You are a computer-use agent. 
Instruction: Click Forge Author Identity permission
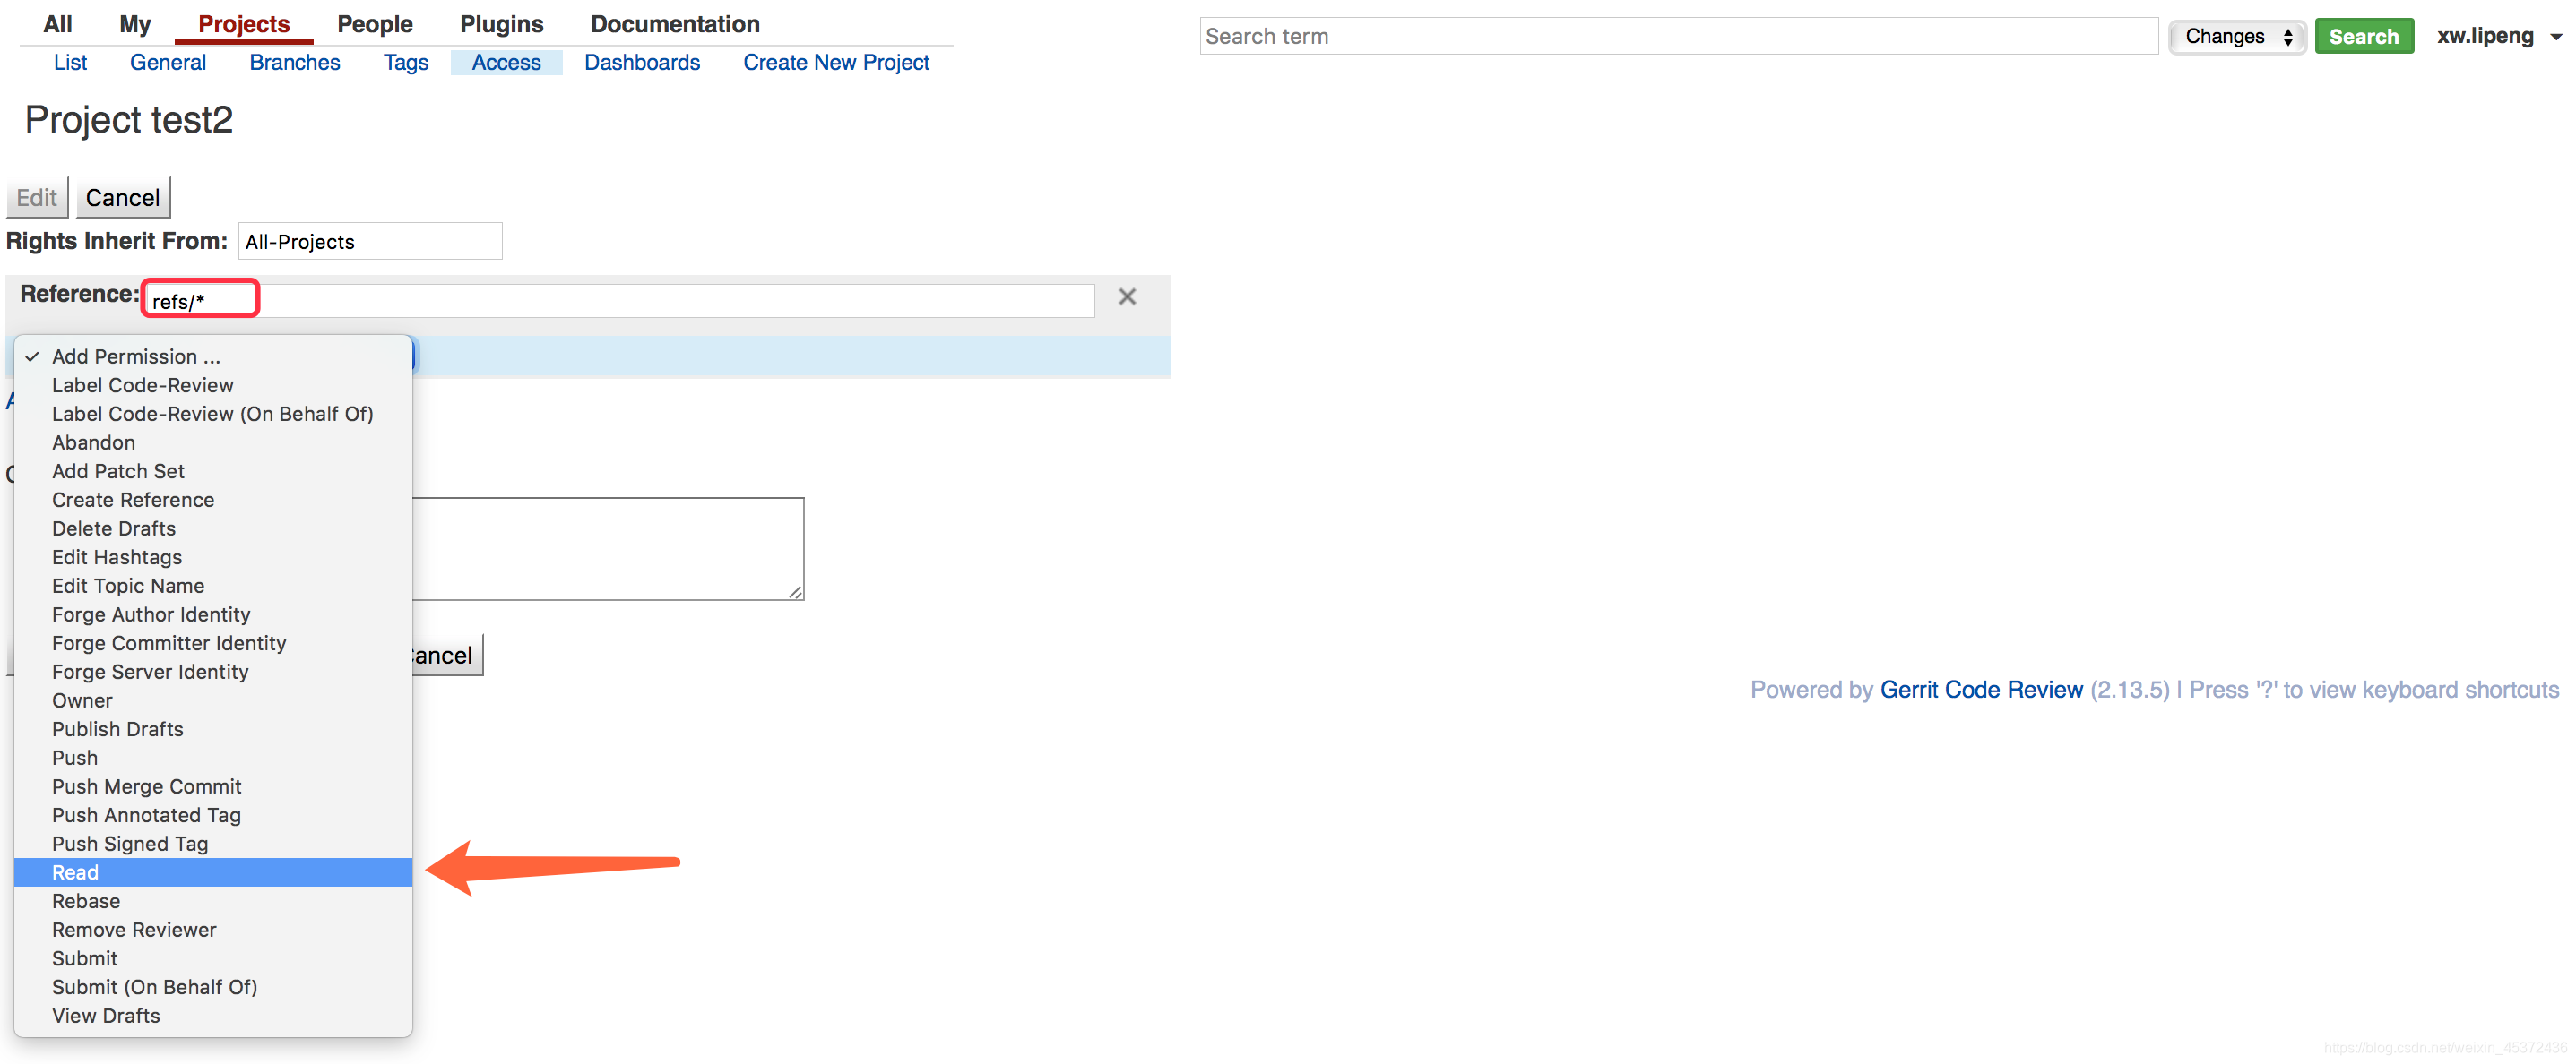151,616
